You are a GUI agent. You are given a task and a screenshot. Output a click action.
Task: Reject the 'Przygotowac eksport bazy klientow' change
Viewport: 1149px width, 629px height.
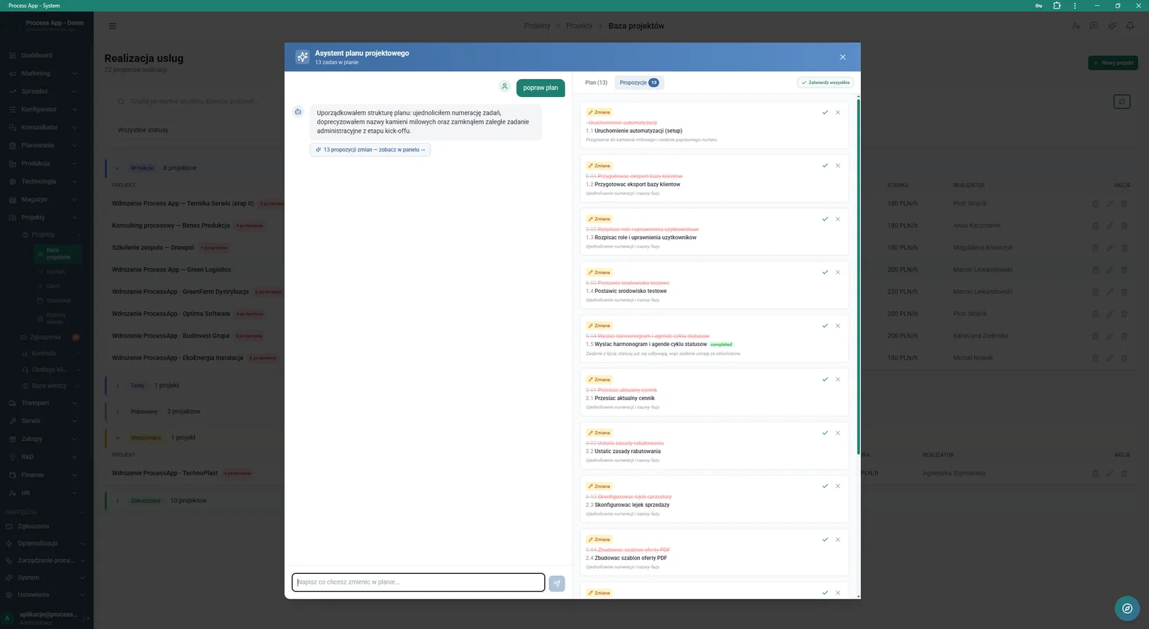(838, 166)
